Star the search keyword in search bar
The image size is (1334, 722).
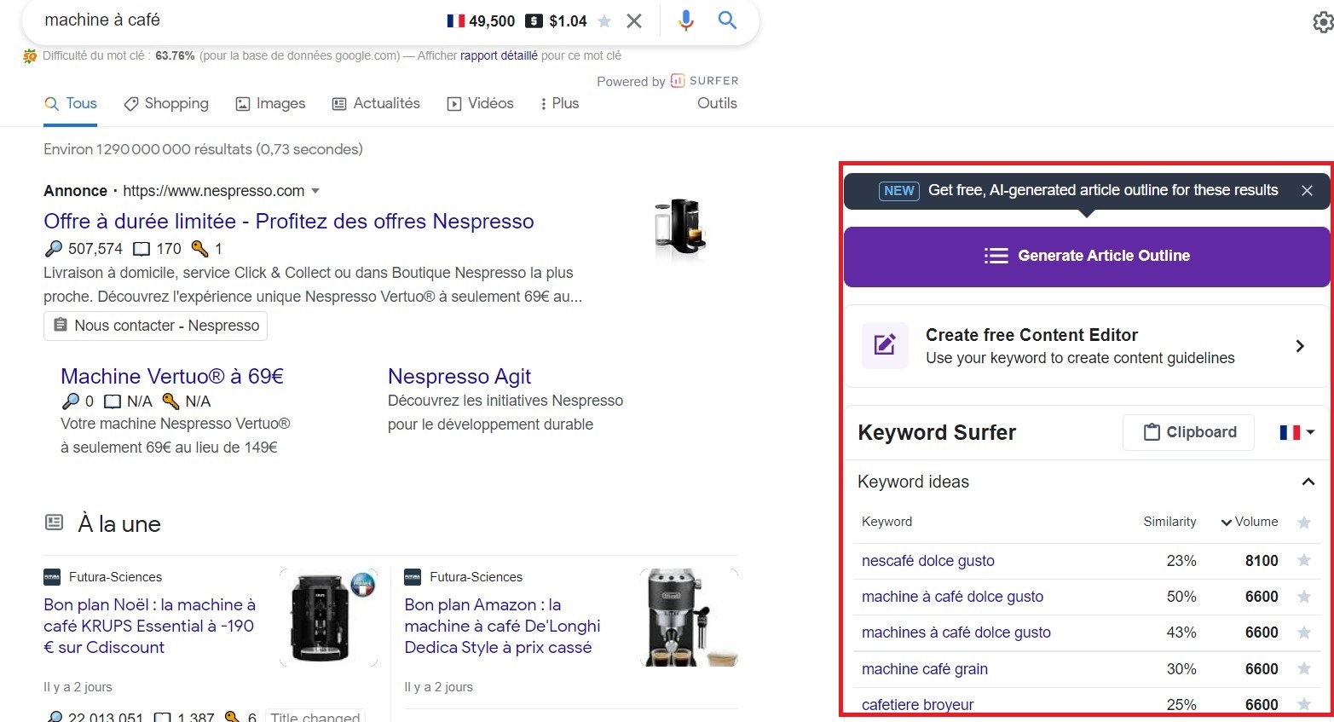pos(604,21)
